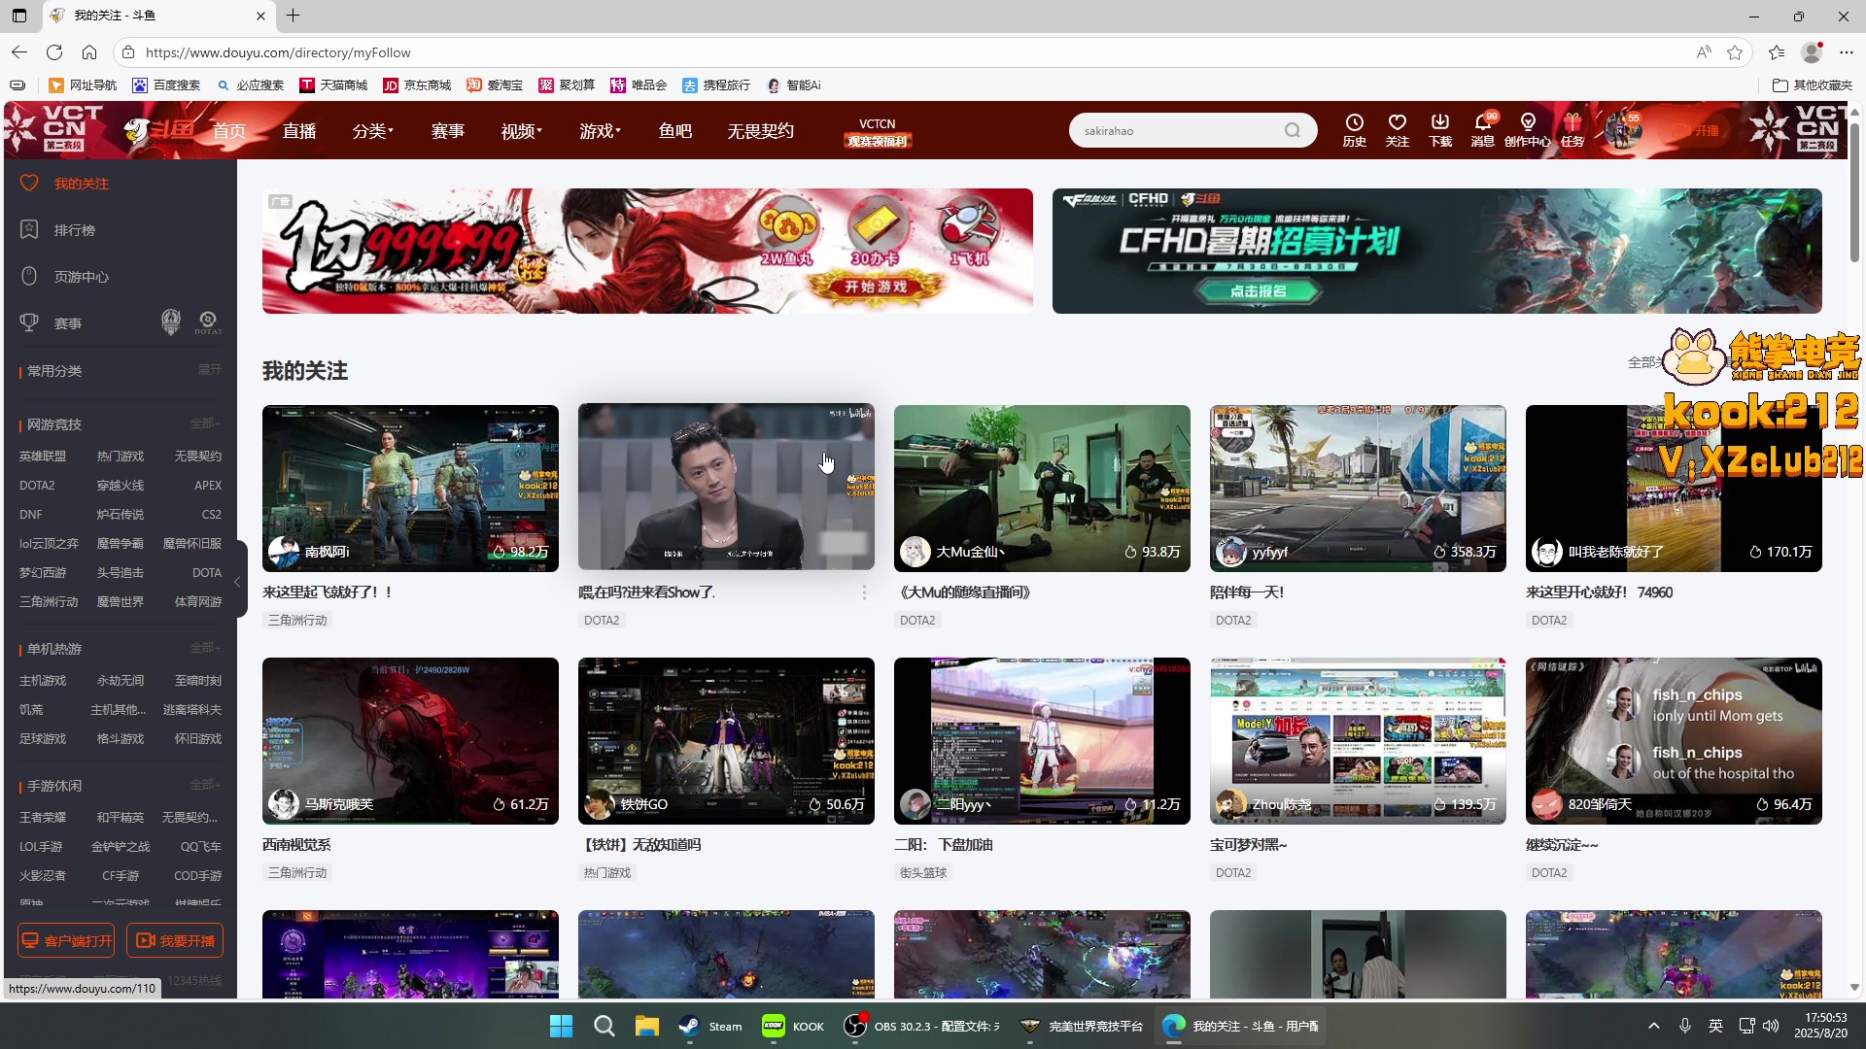The width and height of the screenshot is (1866, 1049).
Task: Add this page to favorites star
Action: [1735, 52]
